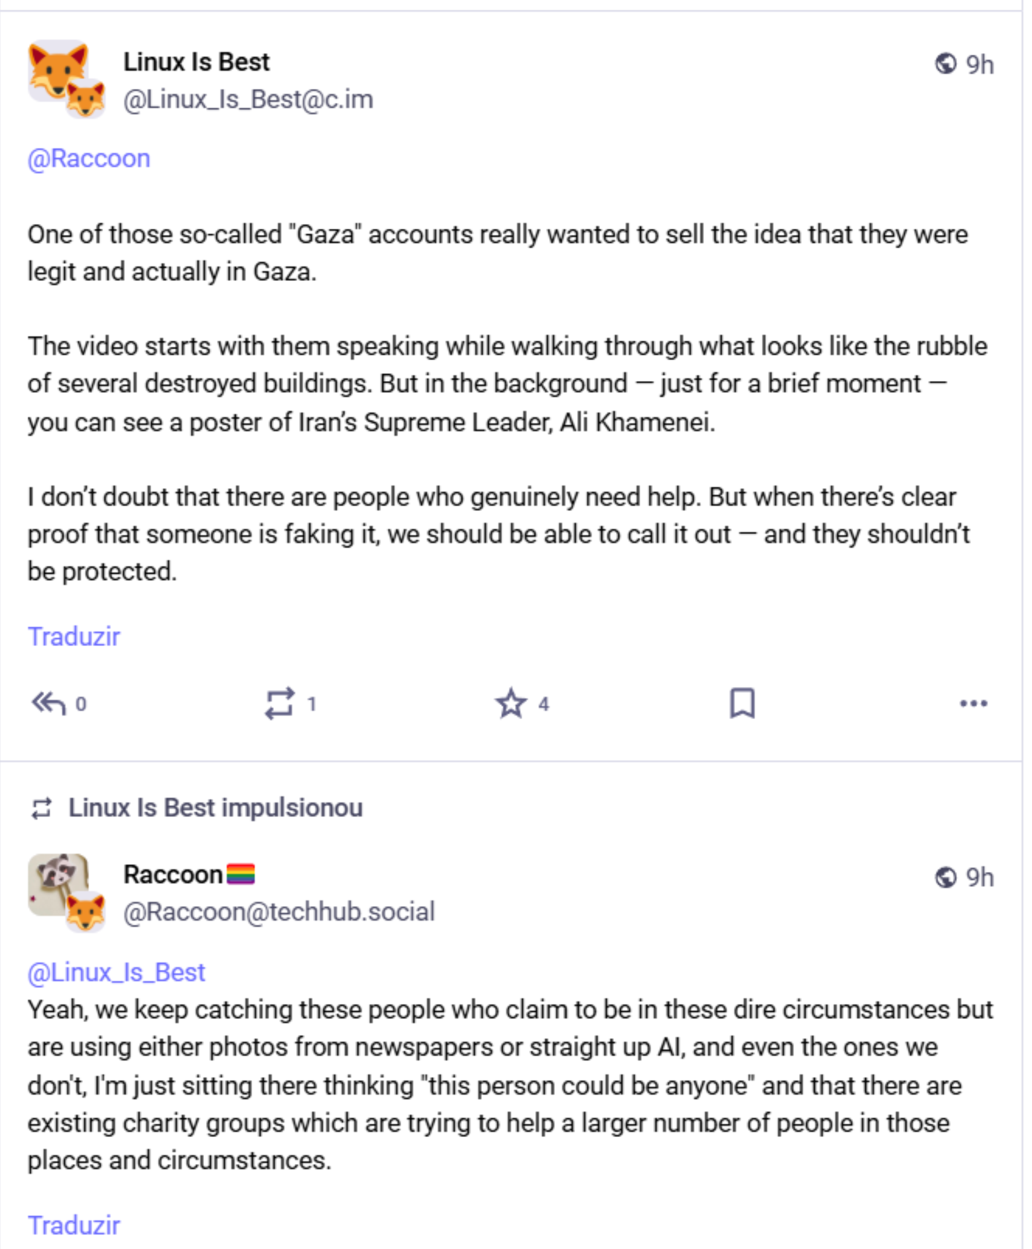The width and height of the screenshot is (1032, 1249).
Task: Click the 9h timestamp on Raccoon's post
Action: (x=980, y=877)
